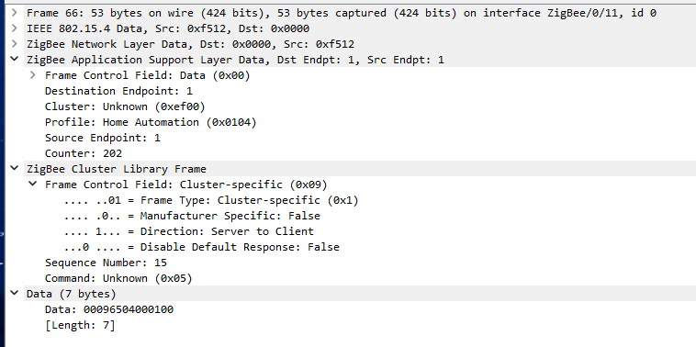Expand ZigBee Network Layer Data section

(15, 44)
